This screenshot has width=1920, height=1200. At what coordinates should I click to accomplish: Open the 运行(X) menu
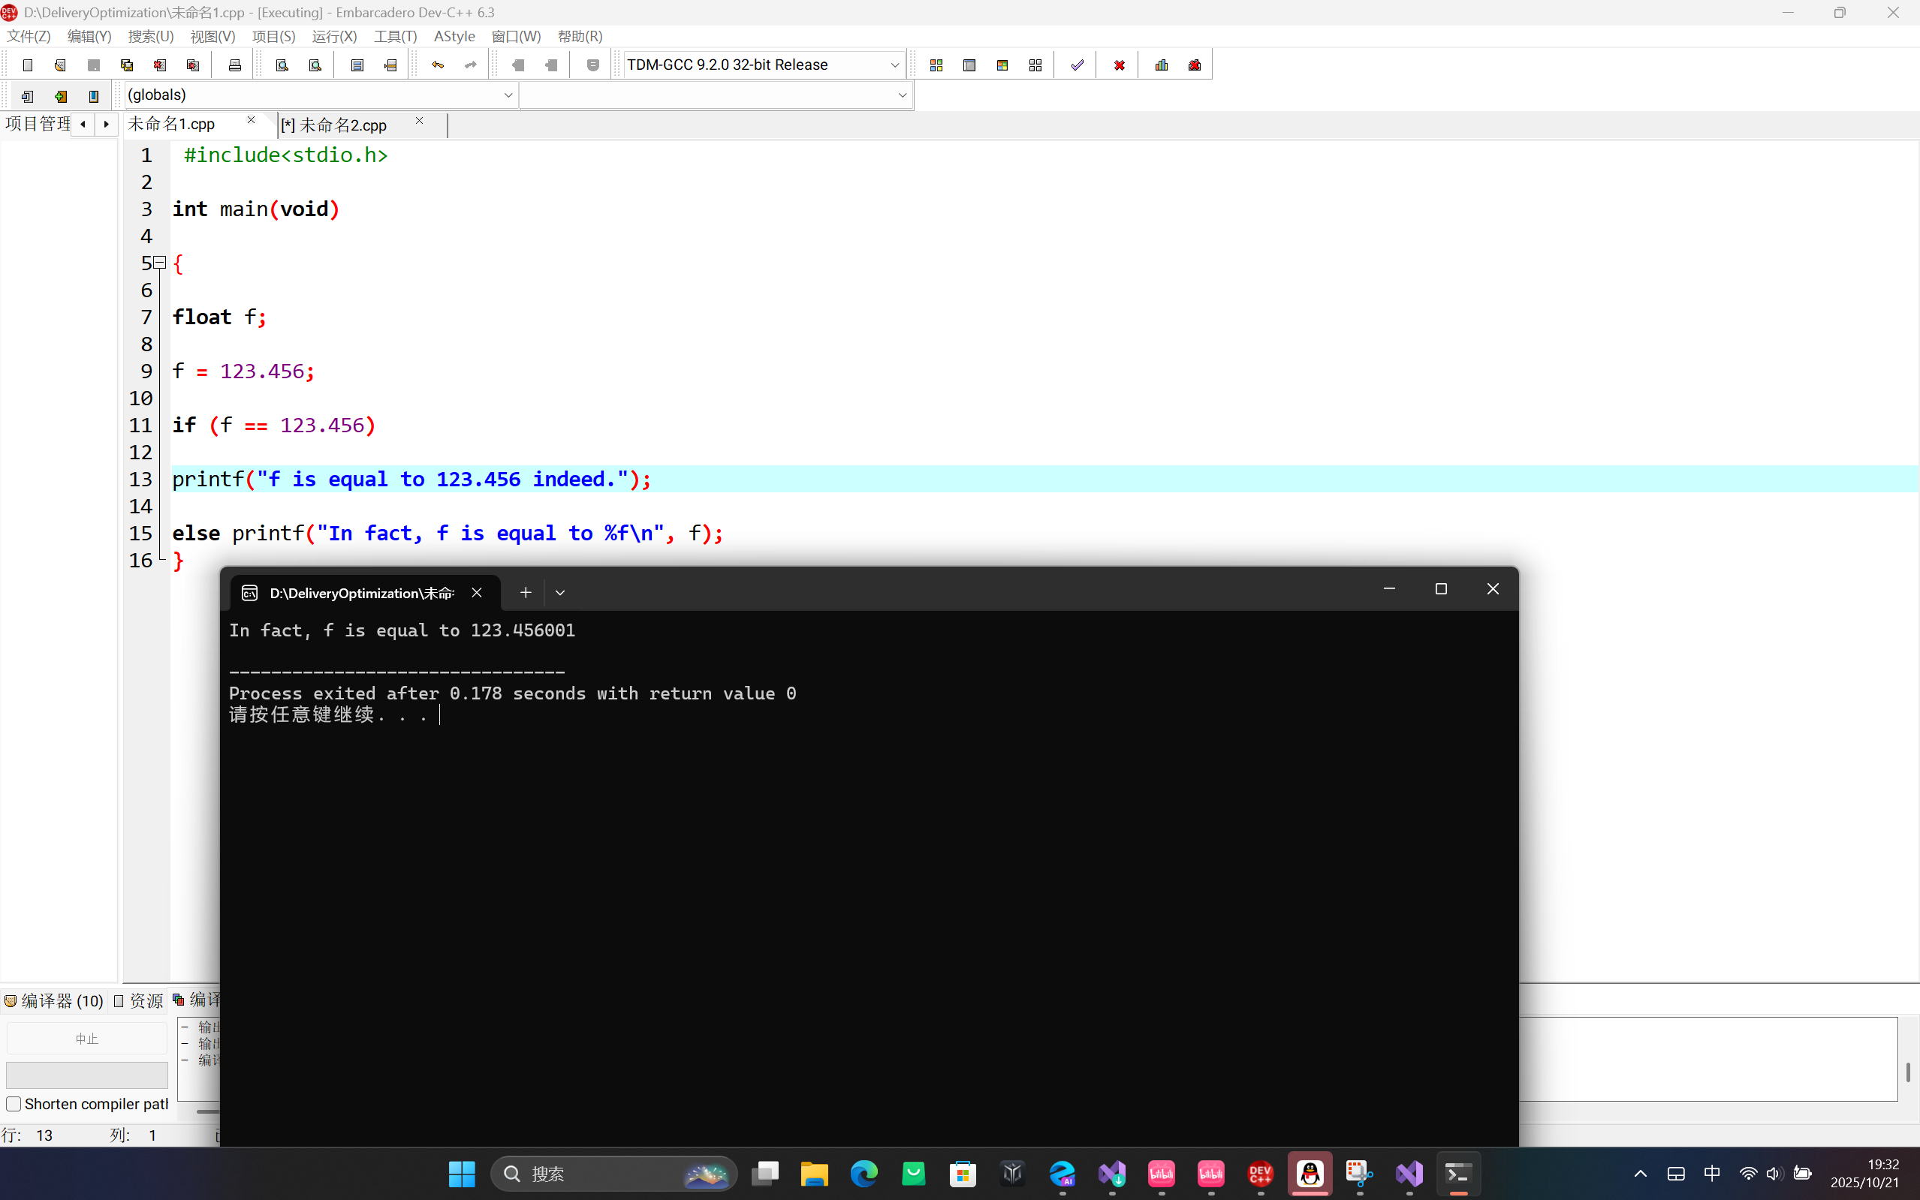tap(334, 37)
